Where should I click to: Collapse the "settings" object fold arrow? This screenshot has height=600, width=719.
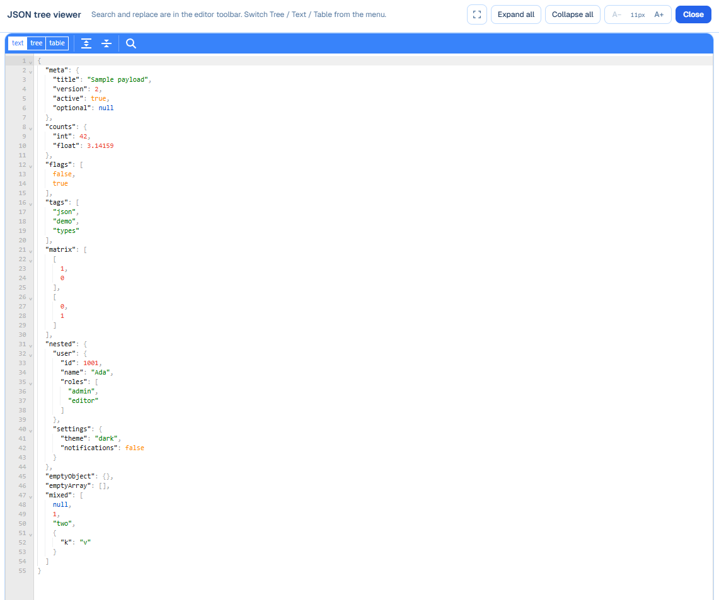(31, 430)
